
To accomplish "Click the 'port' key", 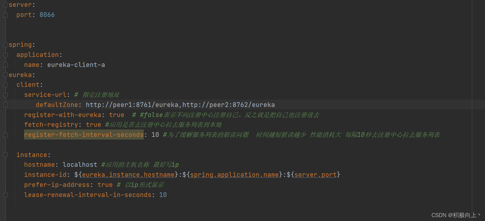I will (x=24, y=15).
